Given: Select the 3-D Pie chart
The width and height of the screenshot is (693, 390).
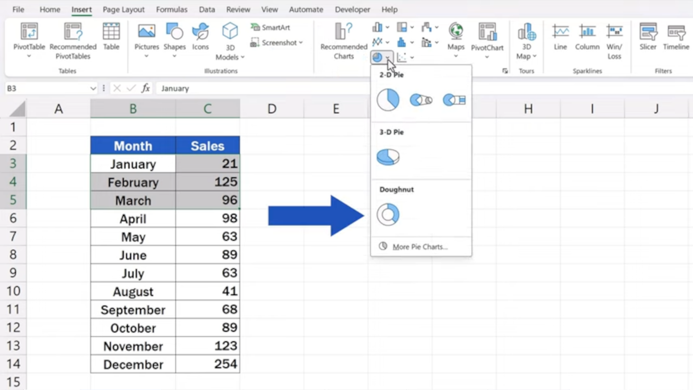Looking at the screenshot, I should coord(388,157).
